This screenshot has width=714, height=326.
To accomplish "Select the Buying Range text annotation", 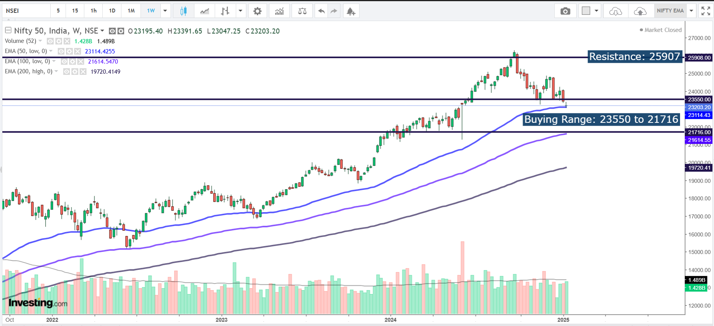I will tap(601, 119).
